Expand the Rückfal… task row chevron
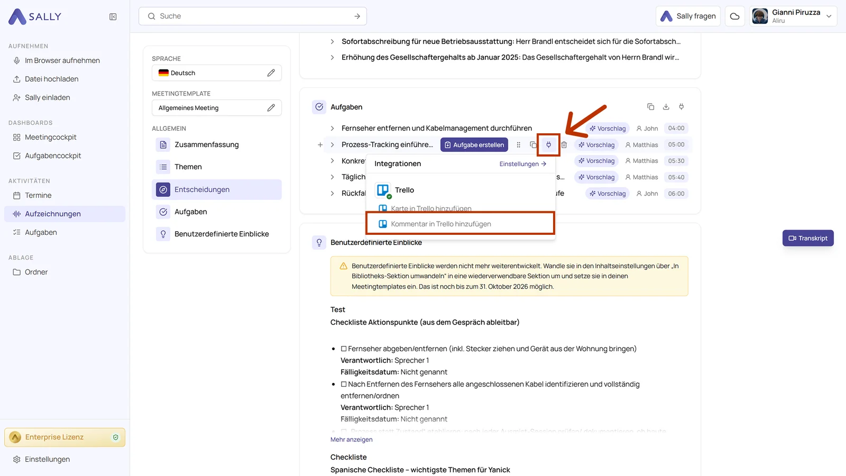 332,194
